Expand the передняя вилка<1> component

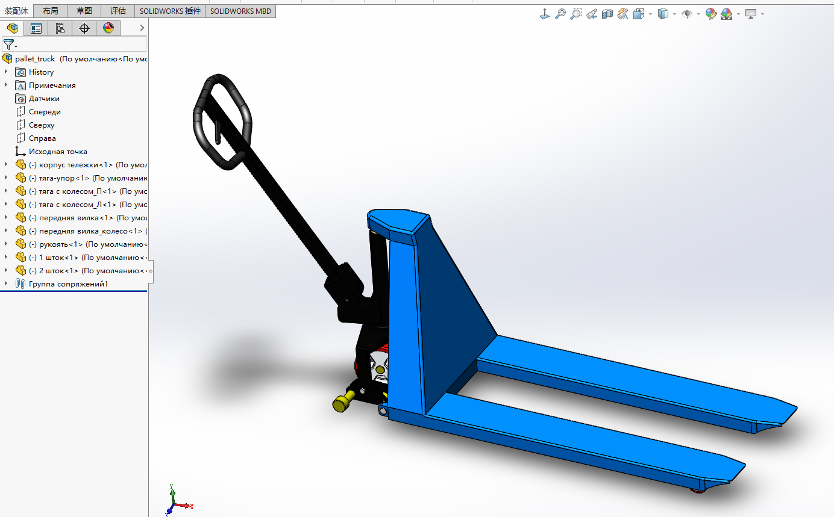tap(6, 217)
